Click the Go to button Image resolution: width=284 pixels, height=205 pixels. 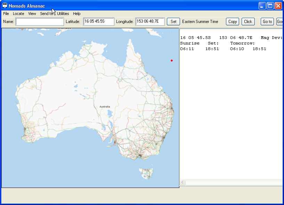(x=267, y=22)
